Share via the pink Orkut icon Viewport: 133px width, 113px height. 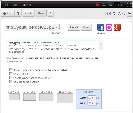click(x=109, y=27)
